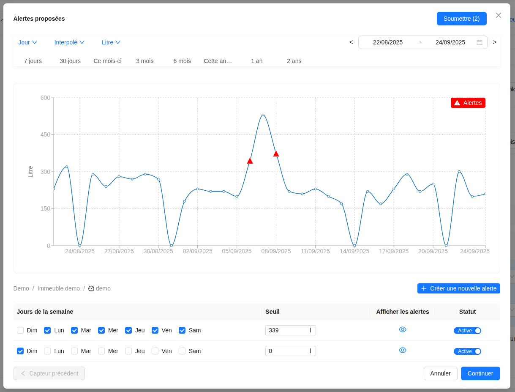The width and height of the screenshot is (515, 392).
Task: Click the first red alert triangle marker
Action: tap(250, 161)
